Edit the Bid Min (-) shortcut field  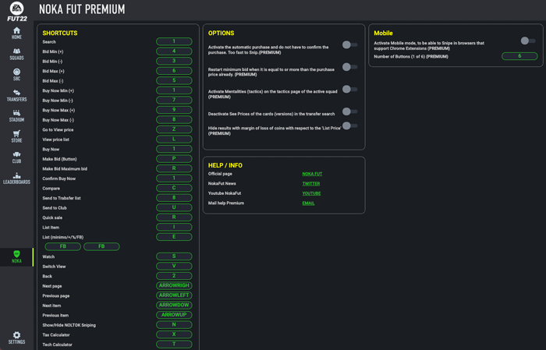click(x=174, y=61)
